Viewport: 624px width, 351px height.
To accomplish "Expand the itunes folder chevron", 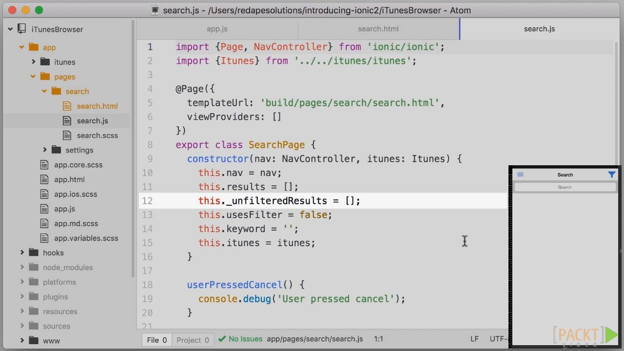I will (x=33, y=62).
